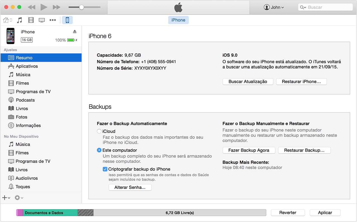Image resolution: width=357 pixels, height=222 pixels.
Task: Eject the iPhone
Action: point(75,31)
